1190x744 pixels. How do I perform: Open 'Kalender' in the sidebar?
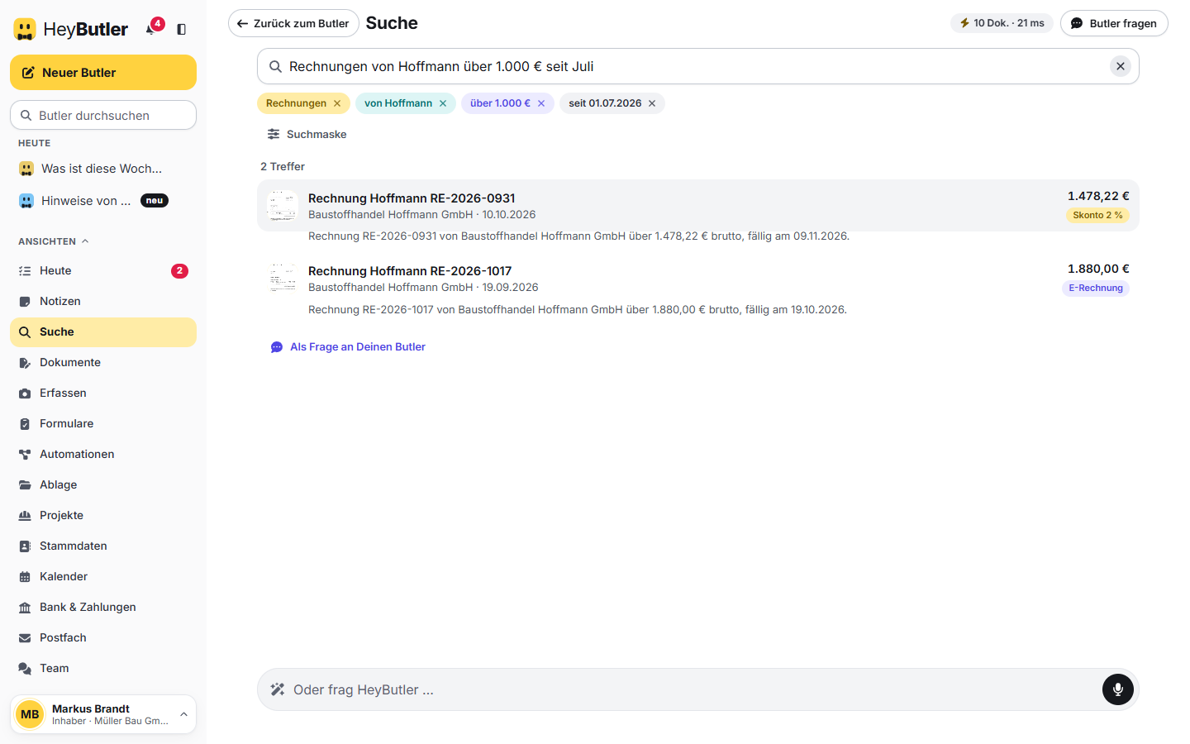coord(103,577)
